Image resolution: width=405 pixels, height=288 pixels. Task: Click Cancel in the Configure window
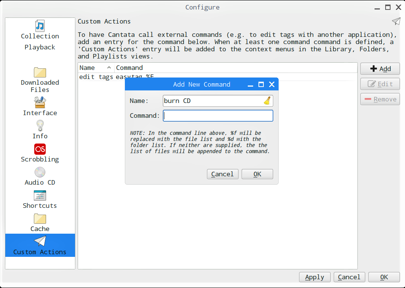pyautogui.click(x=349, y=277)
